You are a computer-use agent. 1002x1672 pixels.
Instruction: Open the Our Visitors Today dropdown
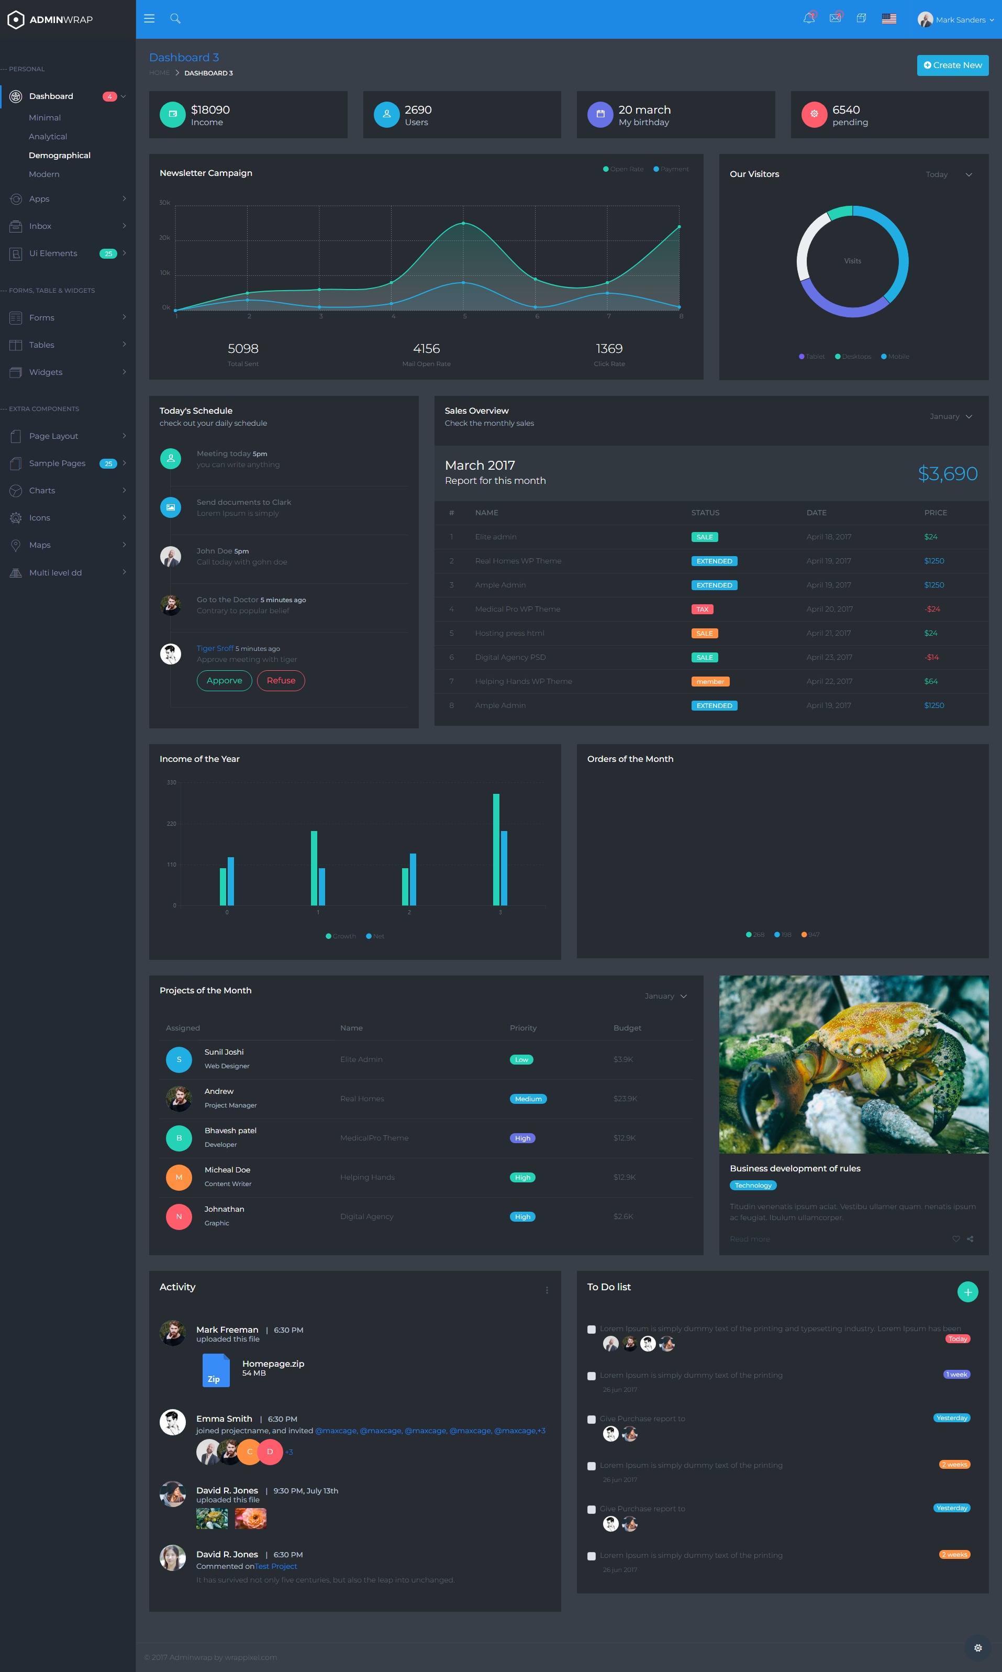click(x=949, y=175)
